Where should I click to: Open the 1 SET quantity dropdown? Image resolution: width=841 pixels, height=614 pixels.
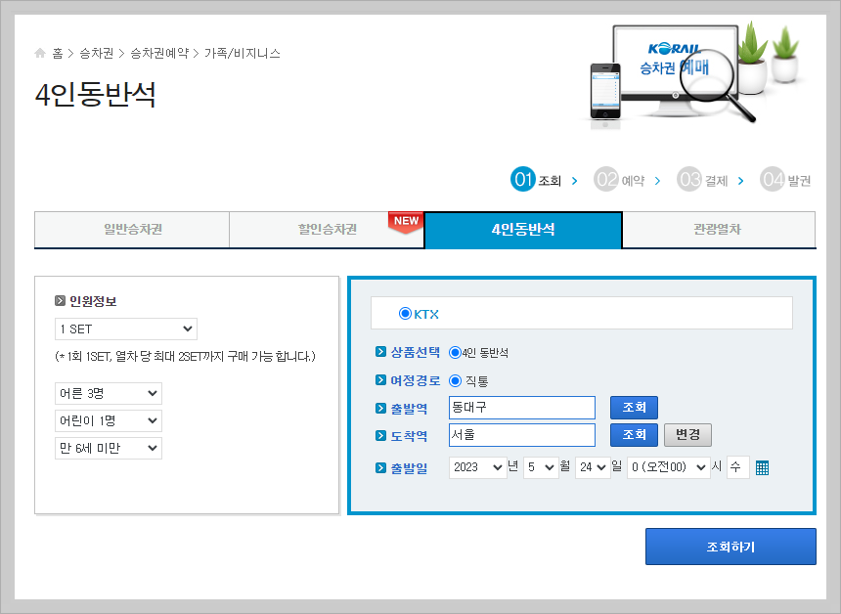point(124,329)
